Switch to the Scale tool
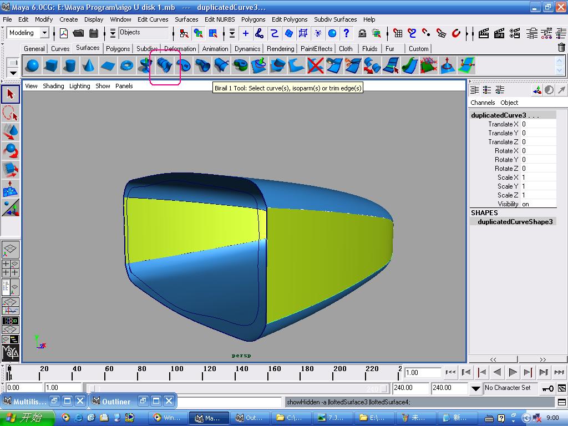 pyautogui.click(x=11, y=170)
